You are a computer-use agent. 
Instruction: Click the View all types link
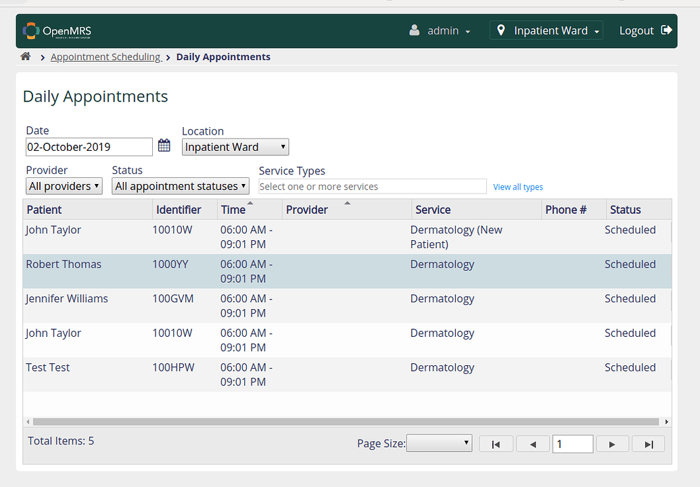pyautogui.click(x=518, y=187)
